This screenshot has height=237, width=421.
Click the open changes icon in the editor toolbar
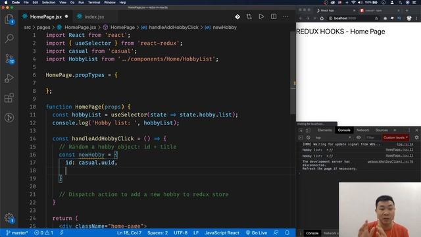249,16
